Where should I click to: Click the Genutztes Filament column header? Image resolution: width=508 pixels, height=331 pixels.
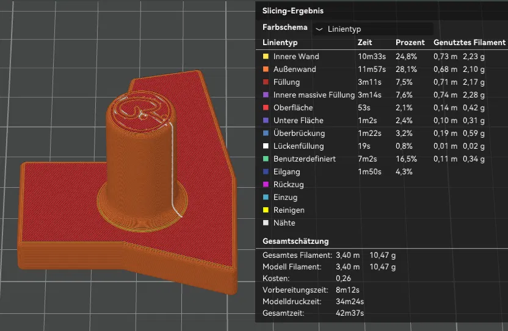pyautogui.click(x=470, y=43)
